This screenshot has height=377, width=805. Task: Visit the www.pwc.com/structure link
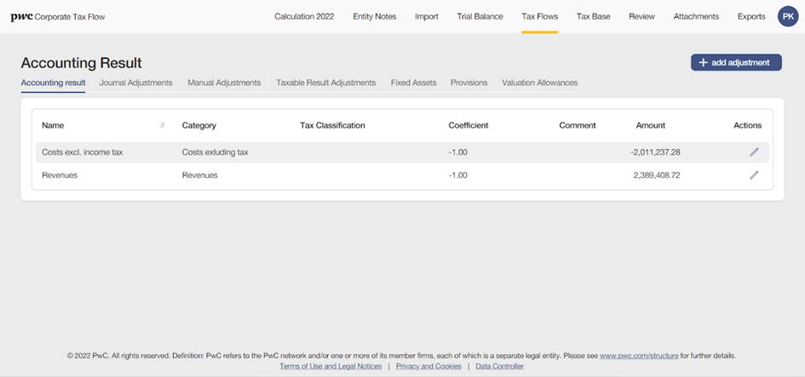638,356
